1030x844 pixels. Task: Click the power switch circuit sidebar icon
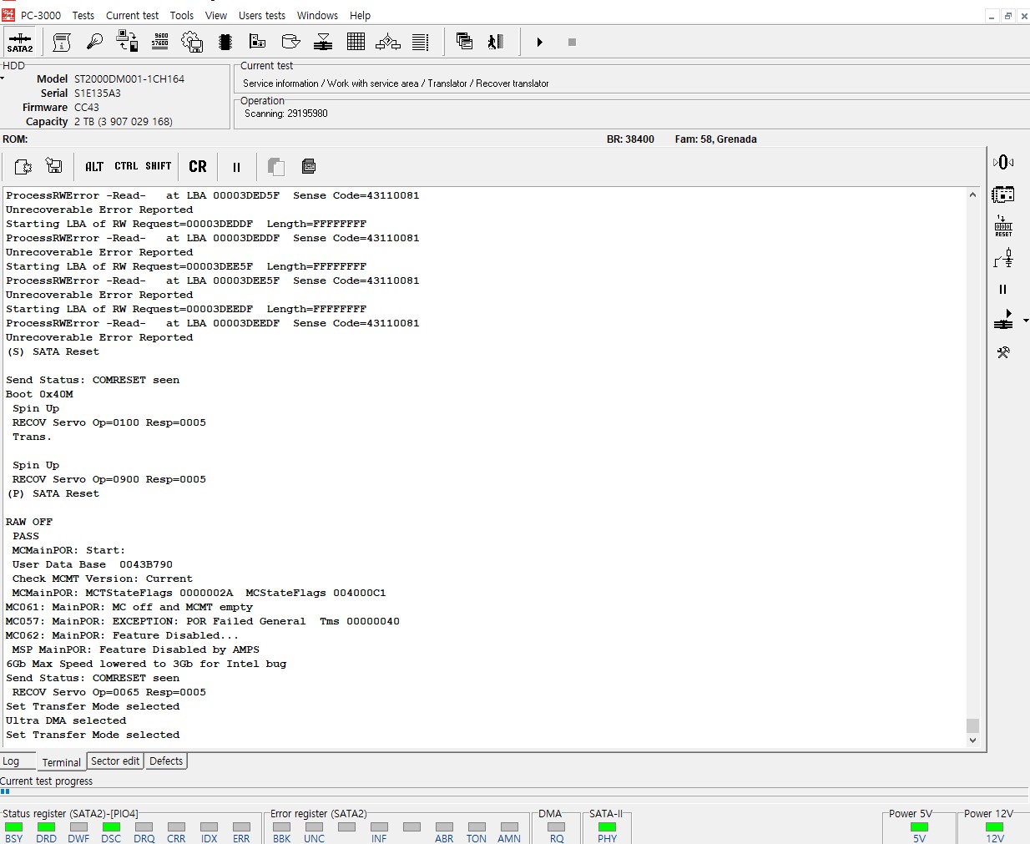[x=1003, y=258]
